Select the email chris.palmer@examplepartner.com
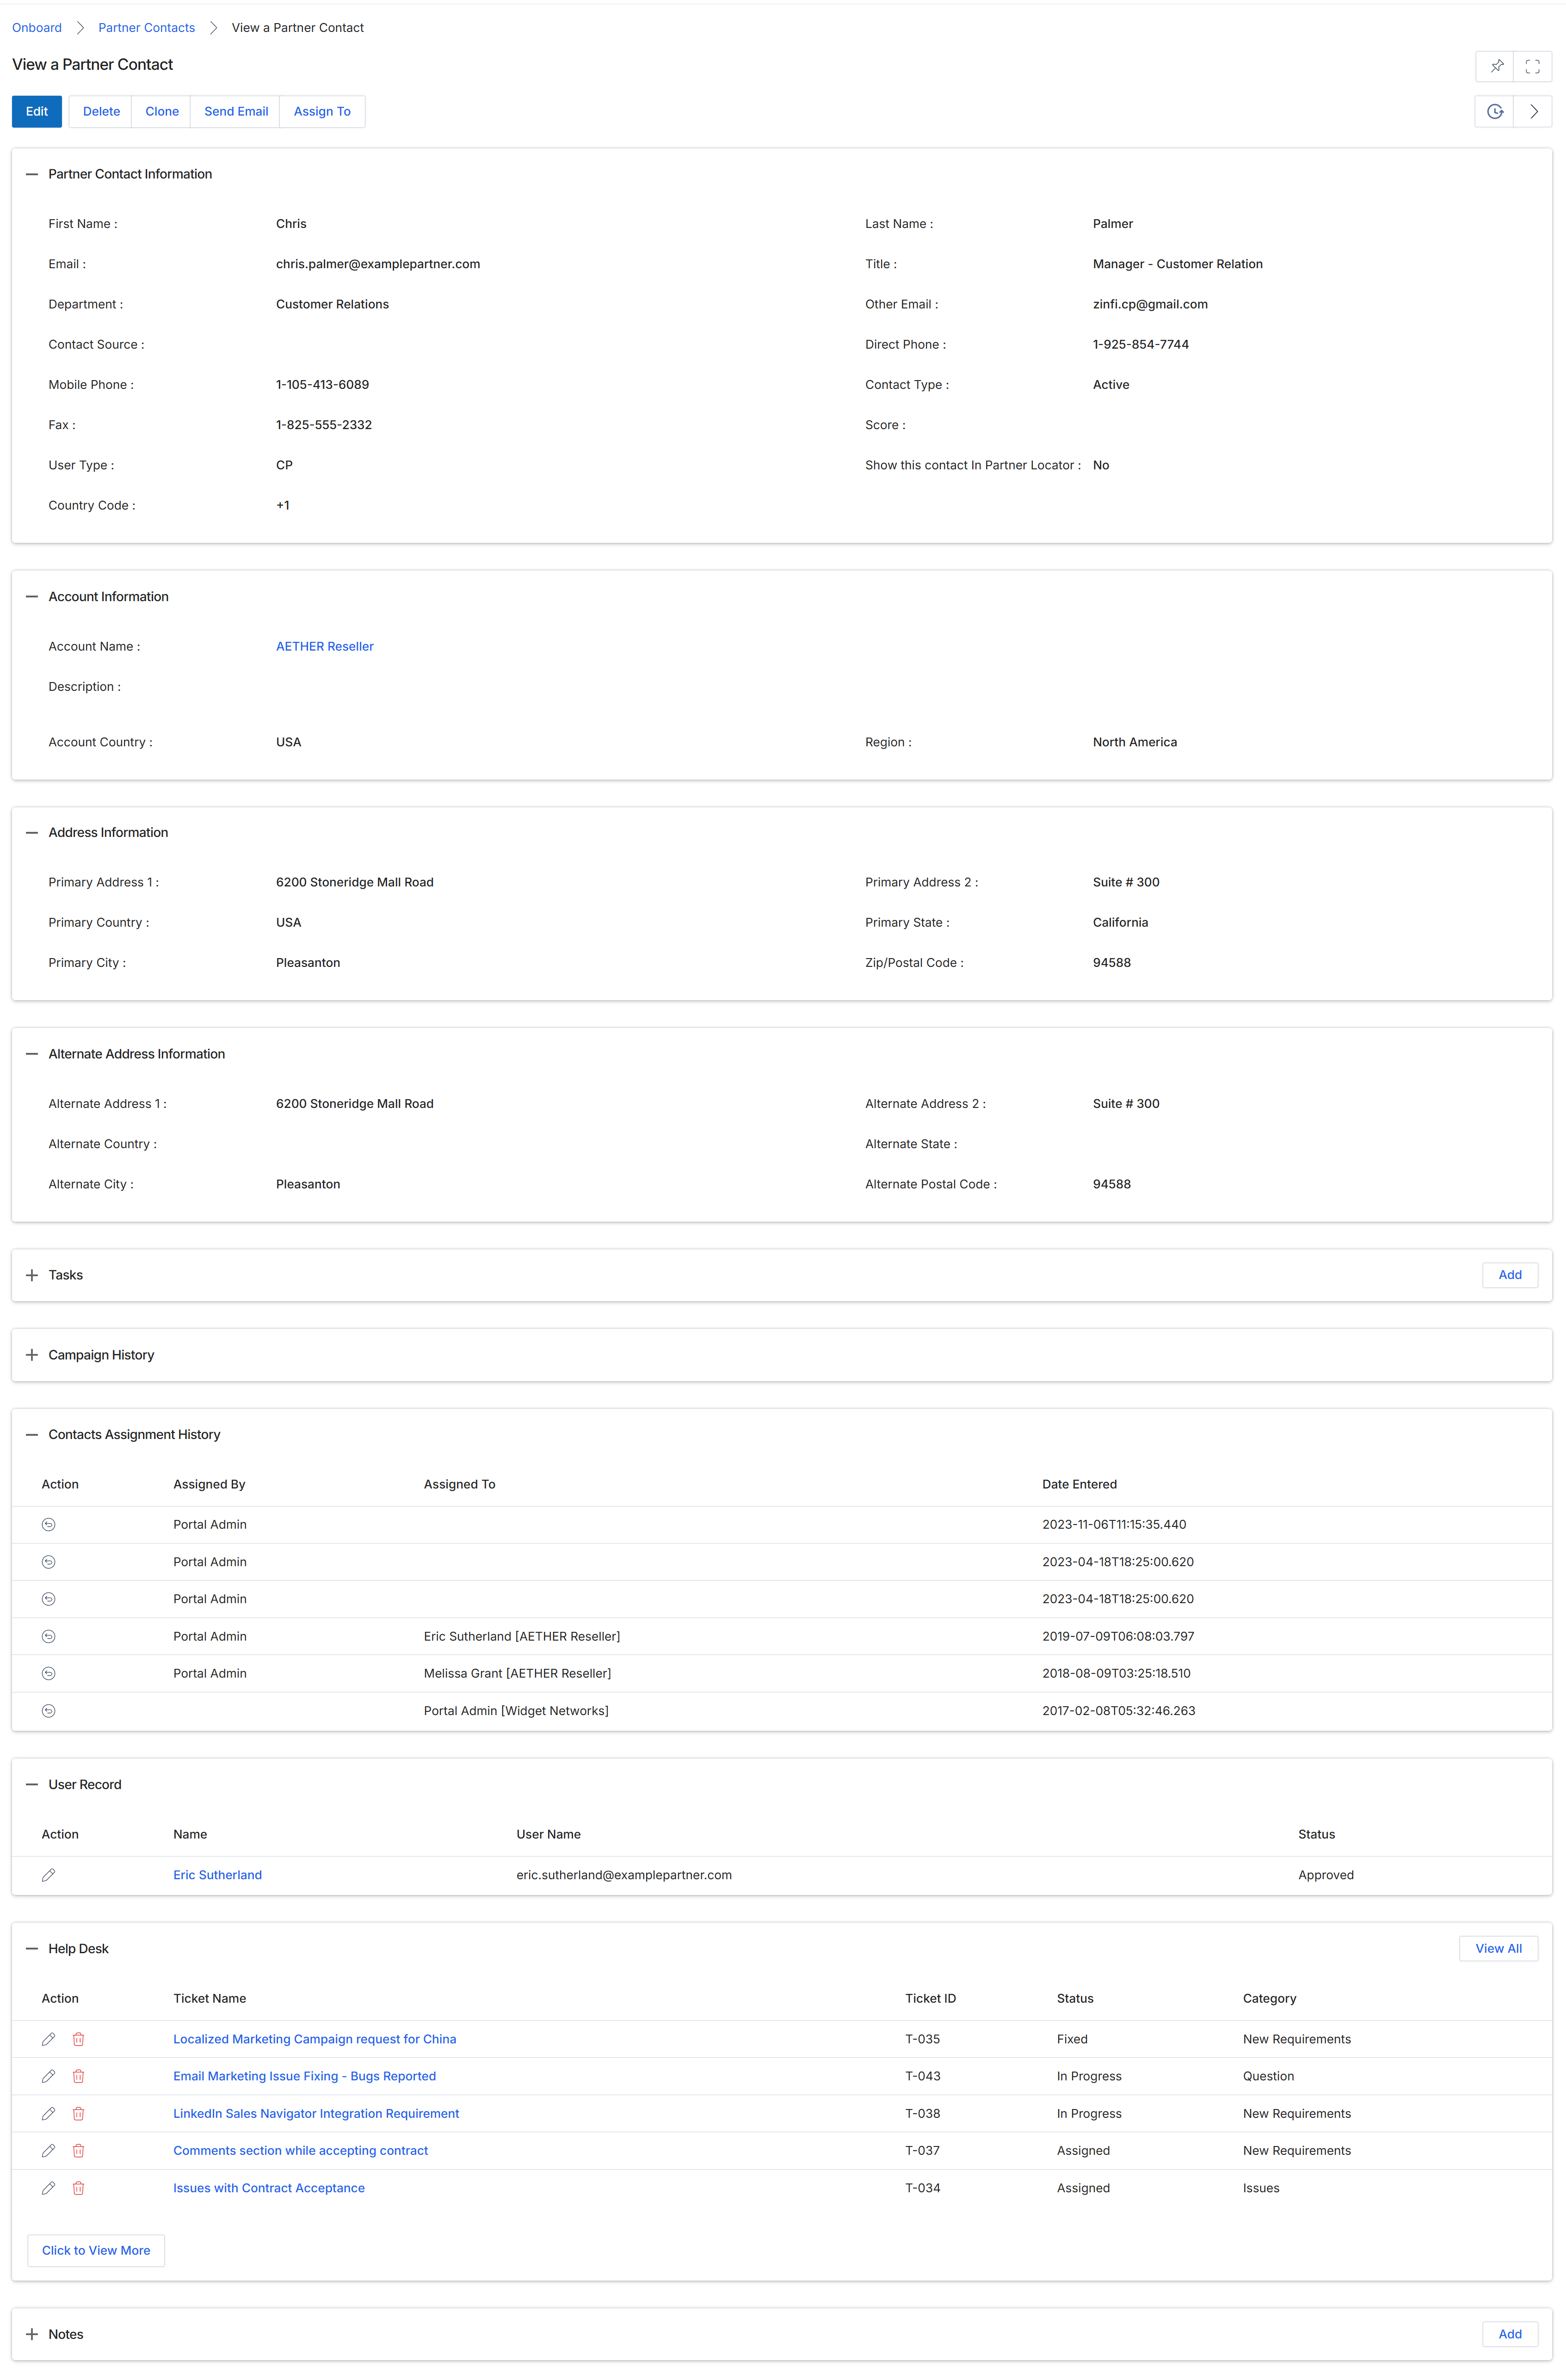 point(378,264)
